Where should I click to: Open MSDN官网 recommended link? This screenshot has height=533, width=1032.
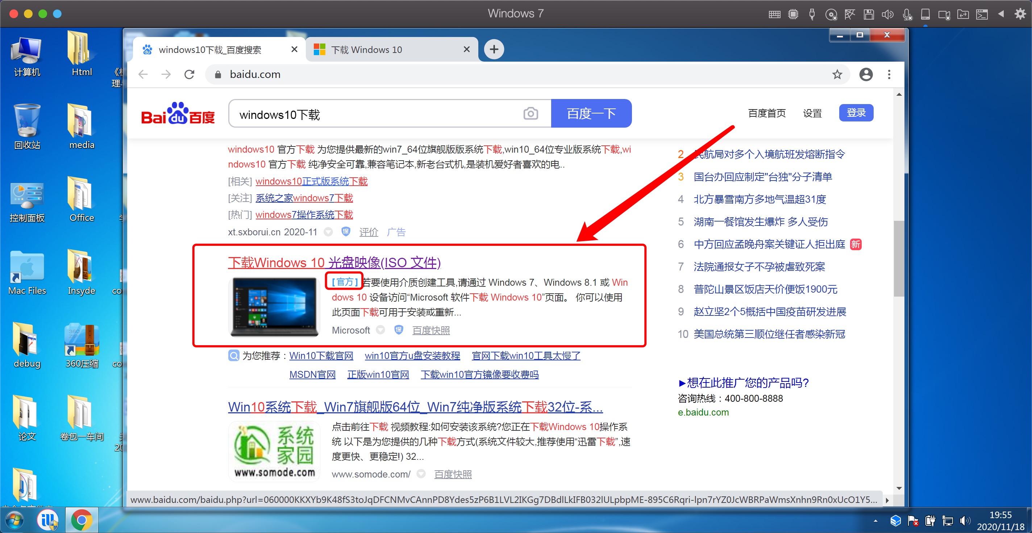click(312, 374)
